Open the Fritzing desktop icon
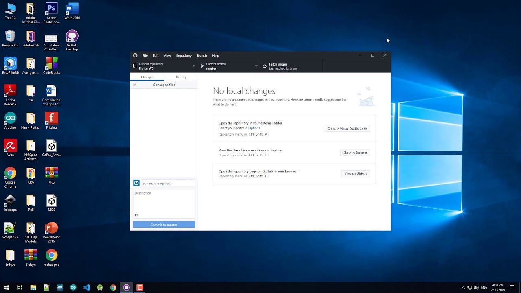 click(51, 121)
